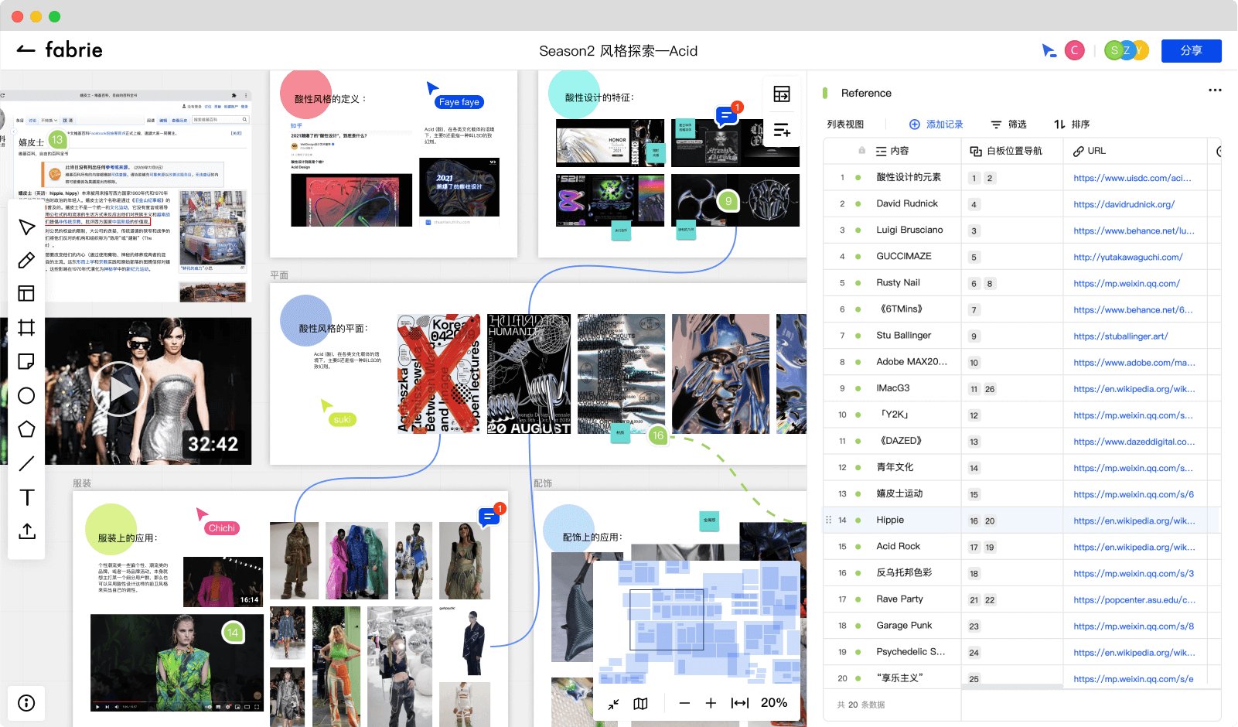This screenshot has height=727, width=1238.
Task: Choose the frame tool in left toolbar
Action: 26,328
